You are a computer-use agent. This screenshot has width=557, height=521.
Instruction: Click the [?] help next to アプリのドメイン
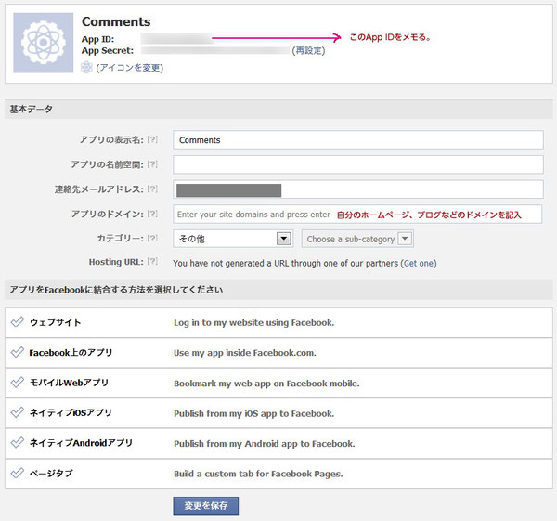pos(152,214)
